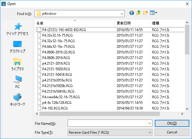Open クイック アクセス in the sidebar
Screen dimensions: 192x139
pyautogui.click(x=17, y=29)
